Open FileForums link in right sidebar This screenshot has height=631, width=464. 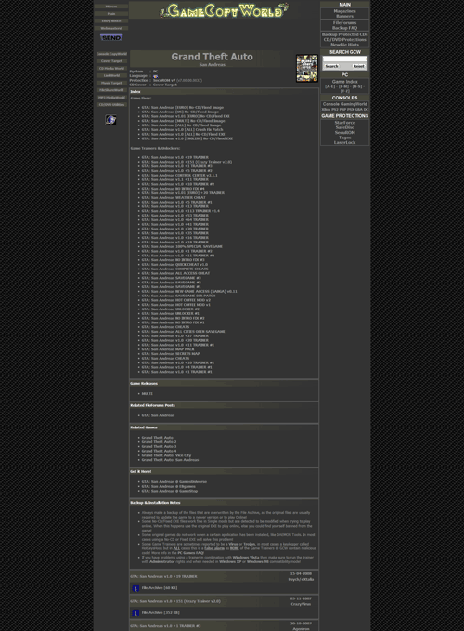point(344,23)
